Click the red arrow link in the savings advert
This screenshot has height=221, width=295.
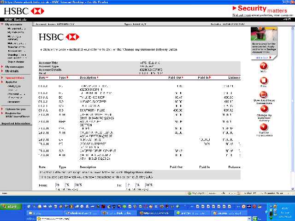coord(271,58)
